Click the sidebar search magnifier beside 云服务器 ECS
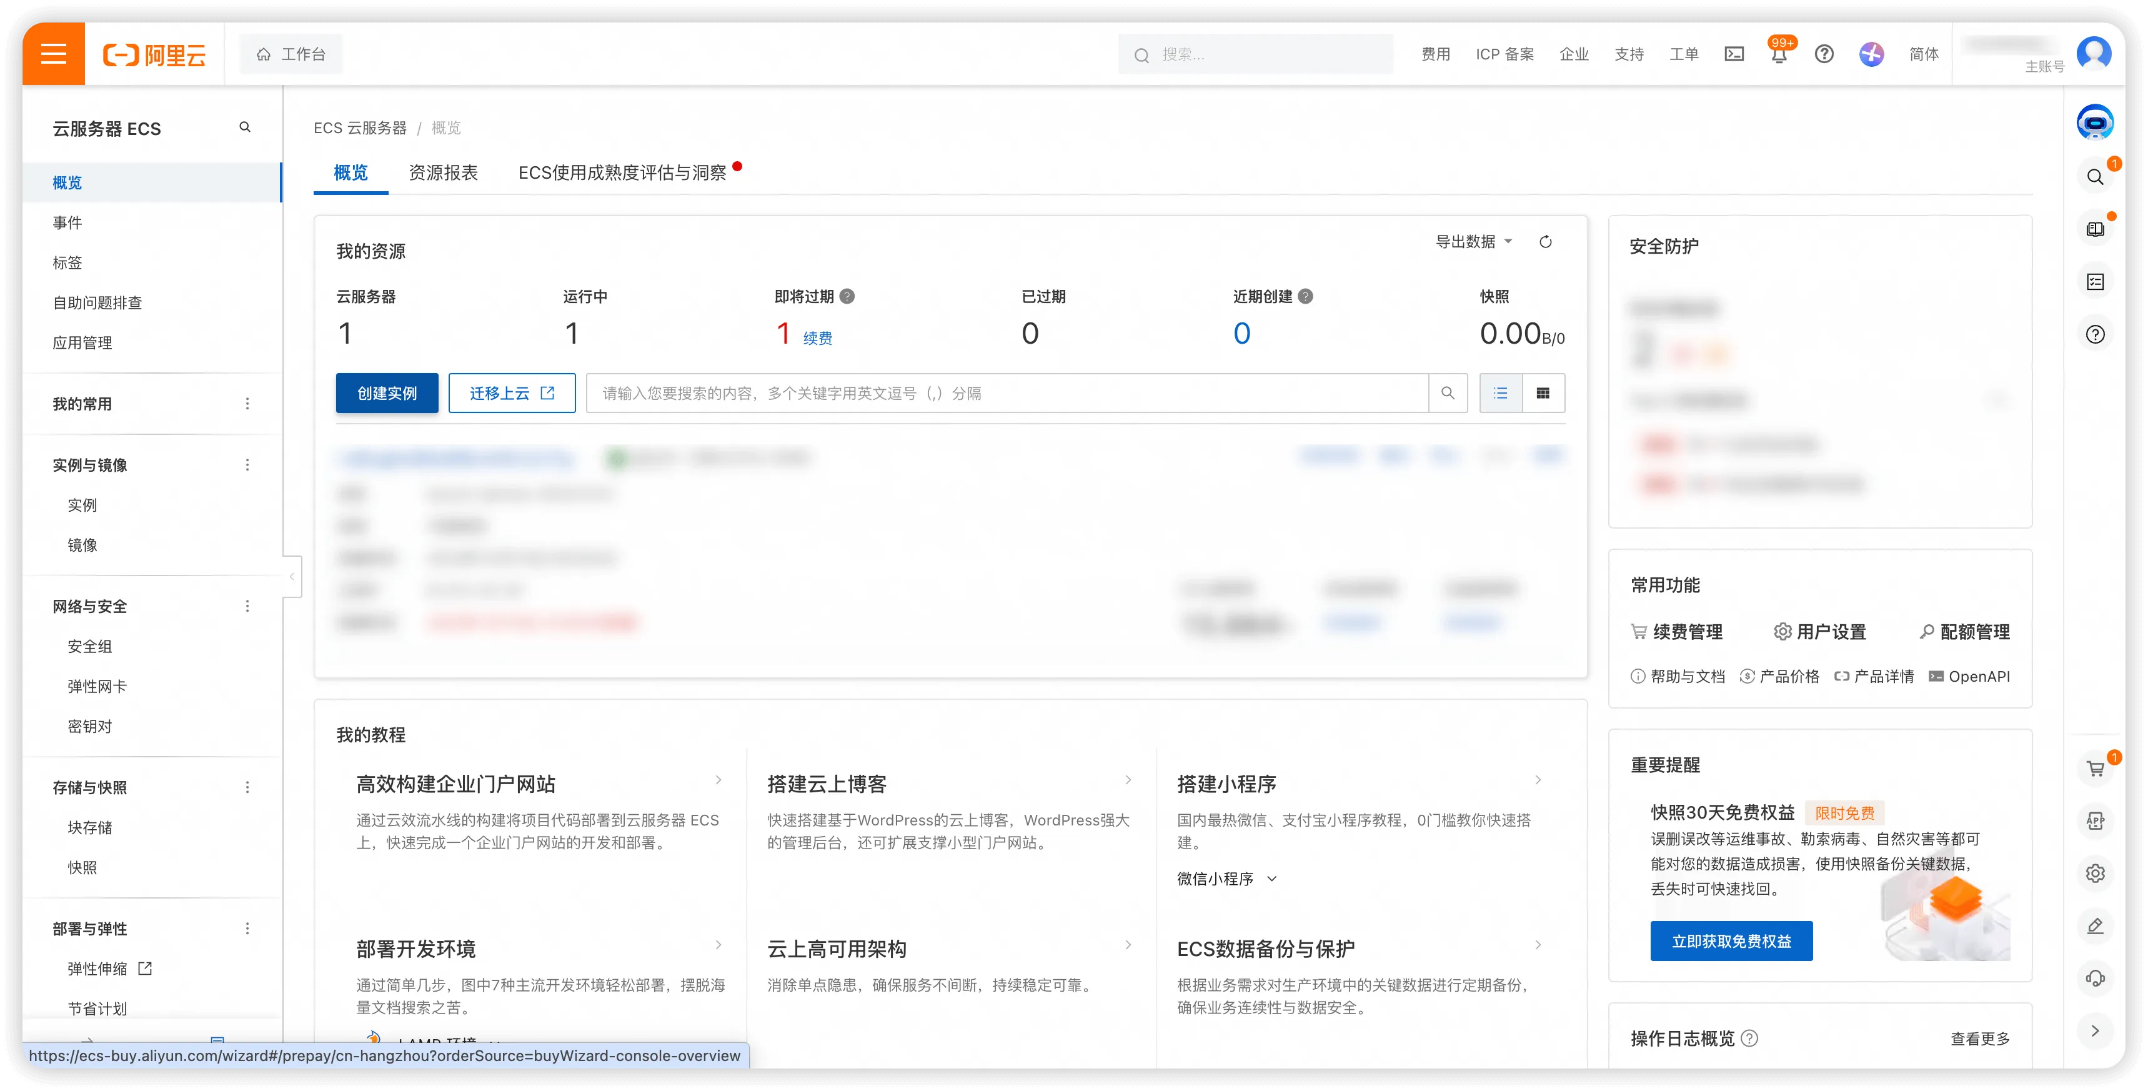Viewport: 2148px width, 1091px height. pos(245,127)
